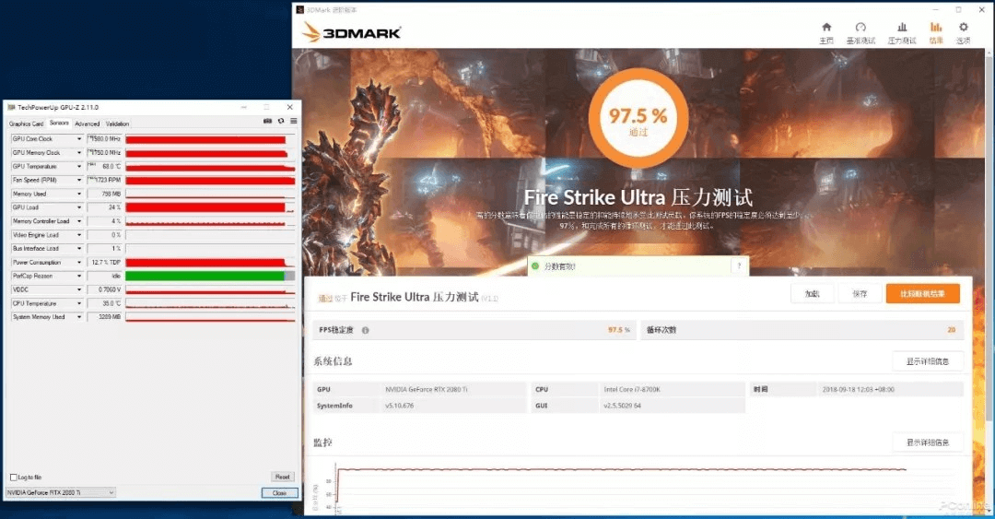
Task: Click the 3DMark monitoring chart line
Action: (x=622, y=469)
